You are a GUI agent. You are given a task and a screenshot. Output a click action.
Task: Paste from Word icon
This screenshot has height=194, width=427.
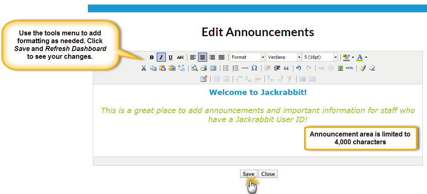(x=172, y=68)
